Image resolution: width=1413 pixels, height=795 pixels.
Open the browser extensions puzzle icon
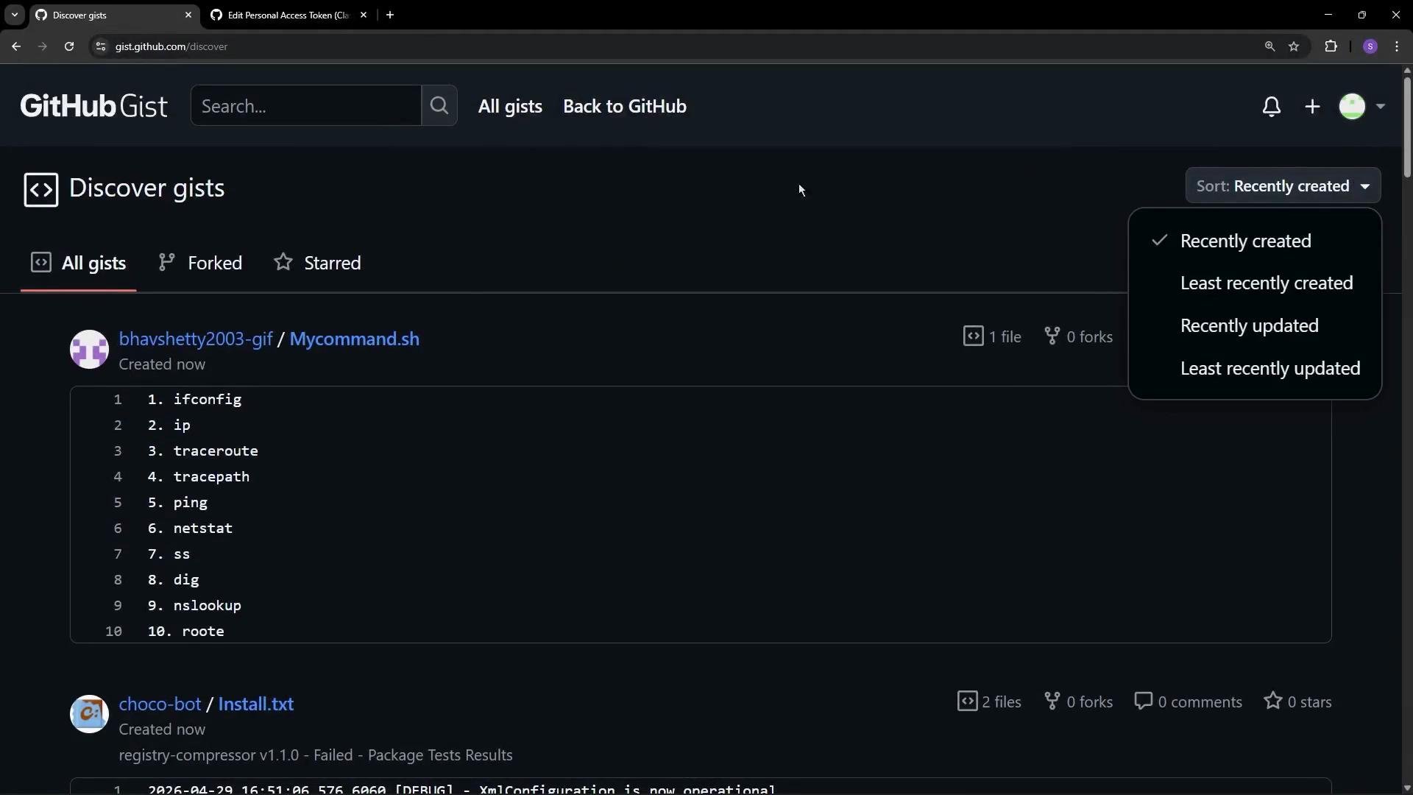[1331, 46]
